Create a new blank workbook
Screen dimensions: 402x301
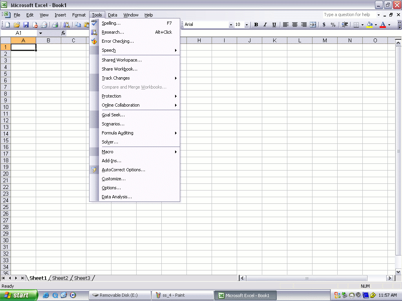pos(8,25)
